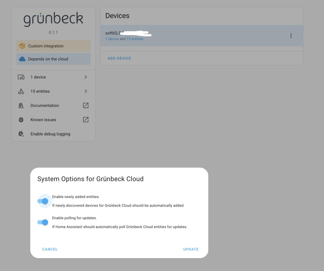Follow the '1 device' link under softliQ
324x271 pixels.
[112, 39]
